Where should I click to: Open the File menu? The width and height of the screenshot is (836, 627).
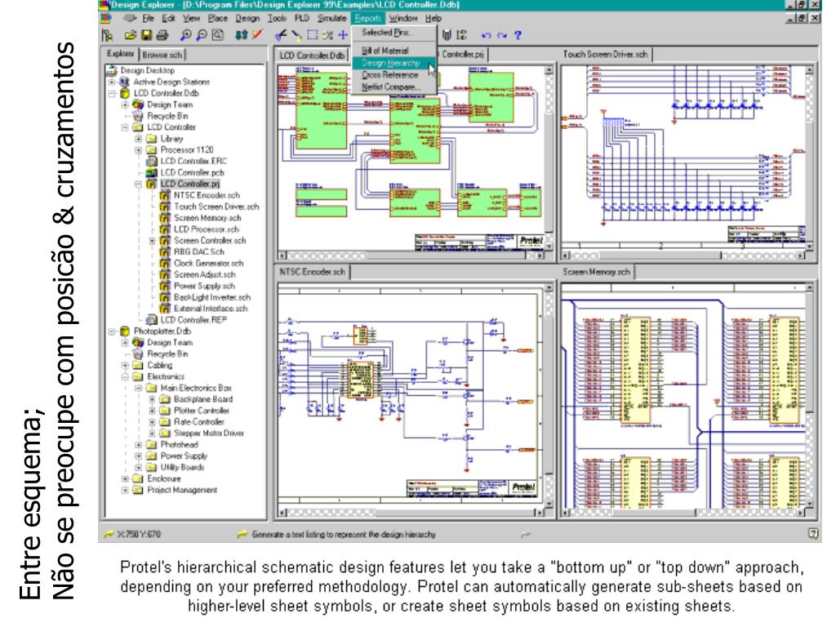[x=149, y=18]
